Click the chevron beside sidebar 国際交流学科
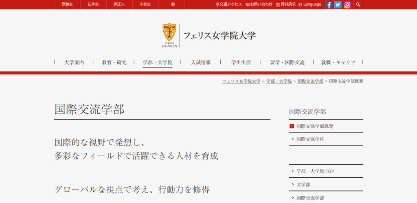Image resolution: width=417 pixels, height=203 pixels. (x=292, y=139)
